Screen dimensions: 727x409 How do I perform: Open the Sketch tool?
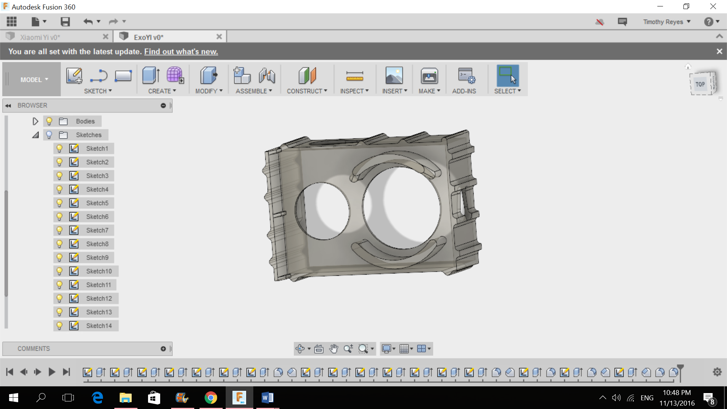pyautogui.click(x=74, y=75)
